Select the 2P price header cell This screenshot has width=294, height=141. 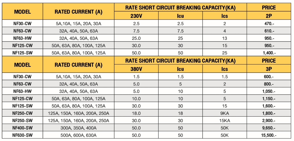269,16
